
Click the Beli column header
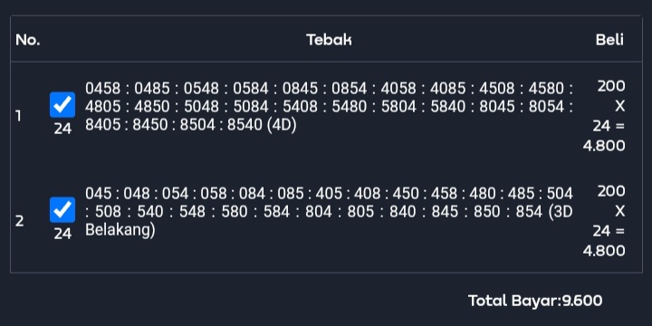609,40
